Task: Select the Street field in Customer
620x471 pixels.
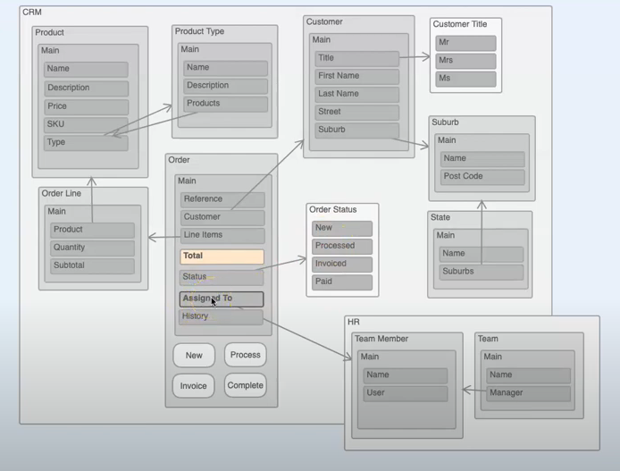Action: tap(357, 113)
